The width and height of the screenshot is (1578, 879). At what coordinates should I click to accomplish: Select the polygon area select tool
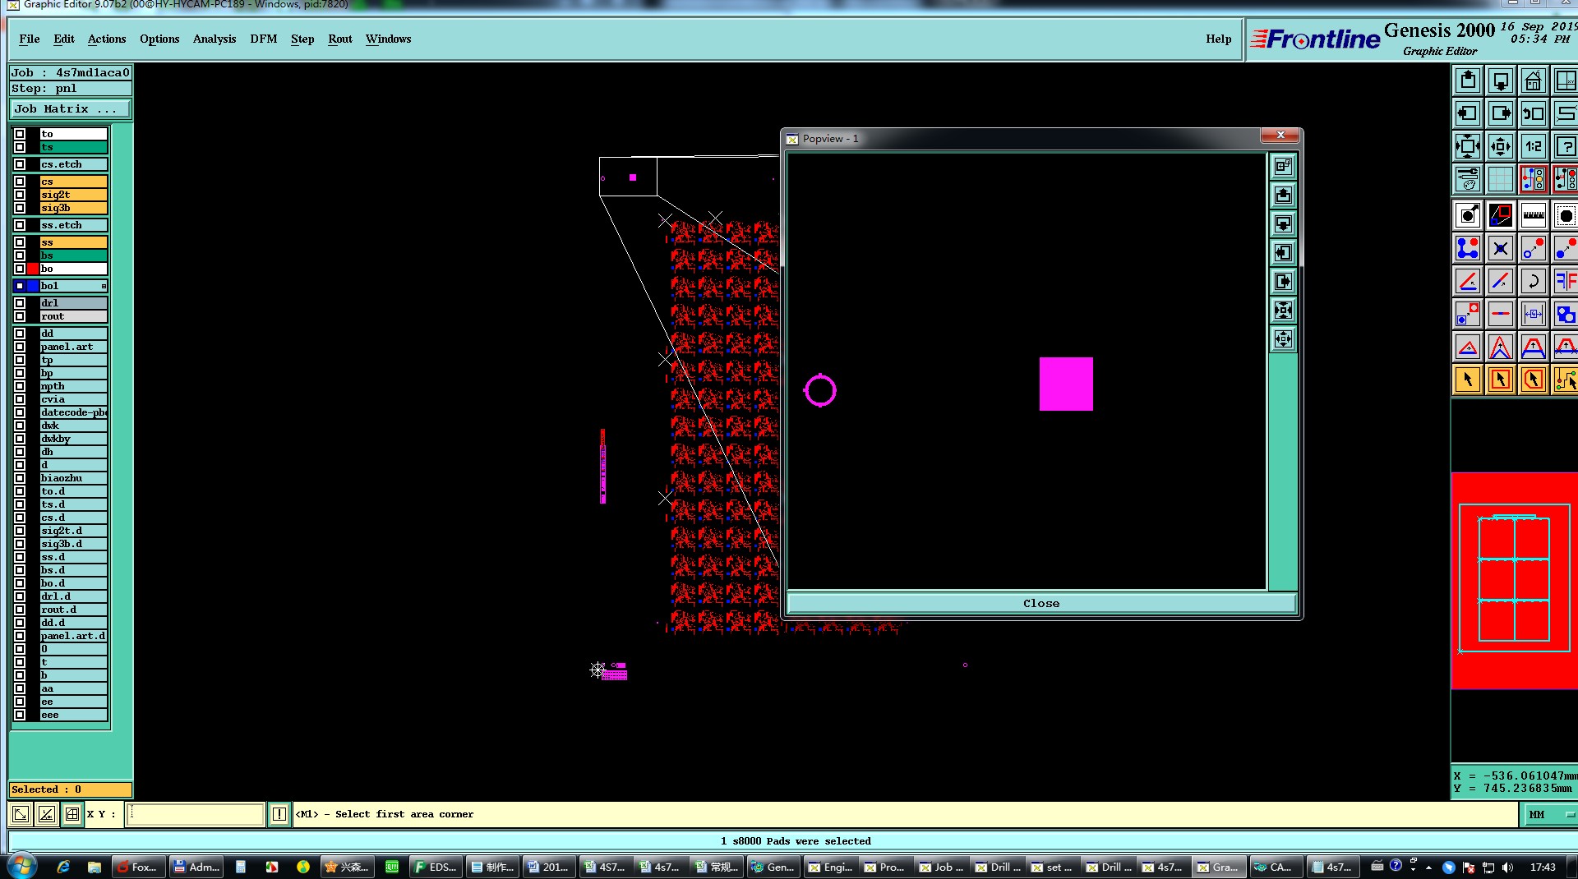1534,380
